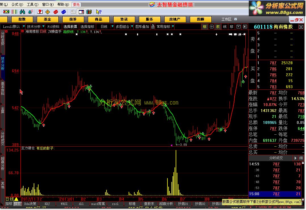Click the skip-to-end side panel icon
The height and width of the screenshot is (210, 306).
245,27
